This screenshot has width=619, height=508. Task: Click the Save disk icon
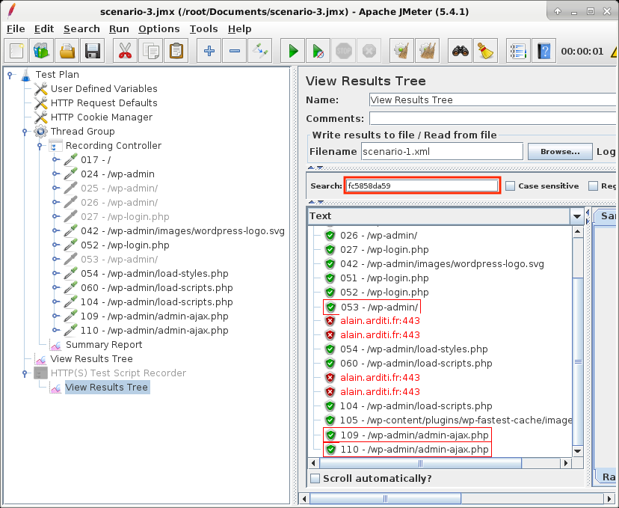[x=93, y=51]
